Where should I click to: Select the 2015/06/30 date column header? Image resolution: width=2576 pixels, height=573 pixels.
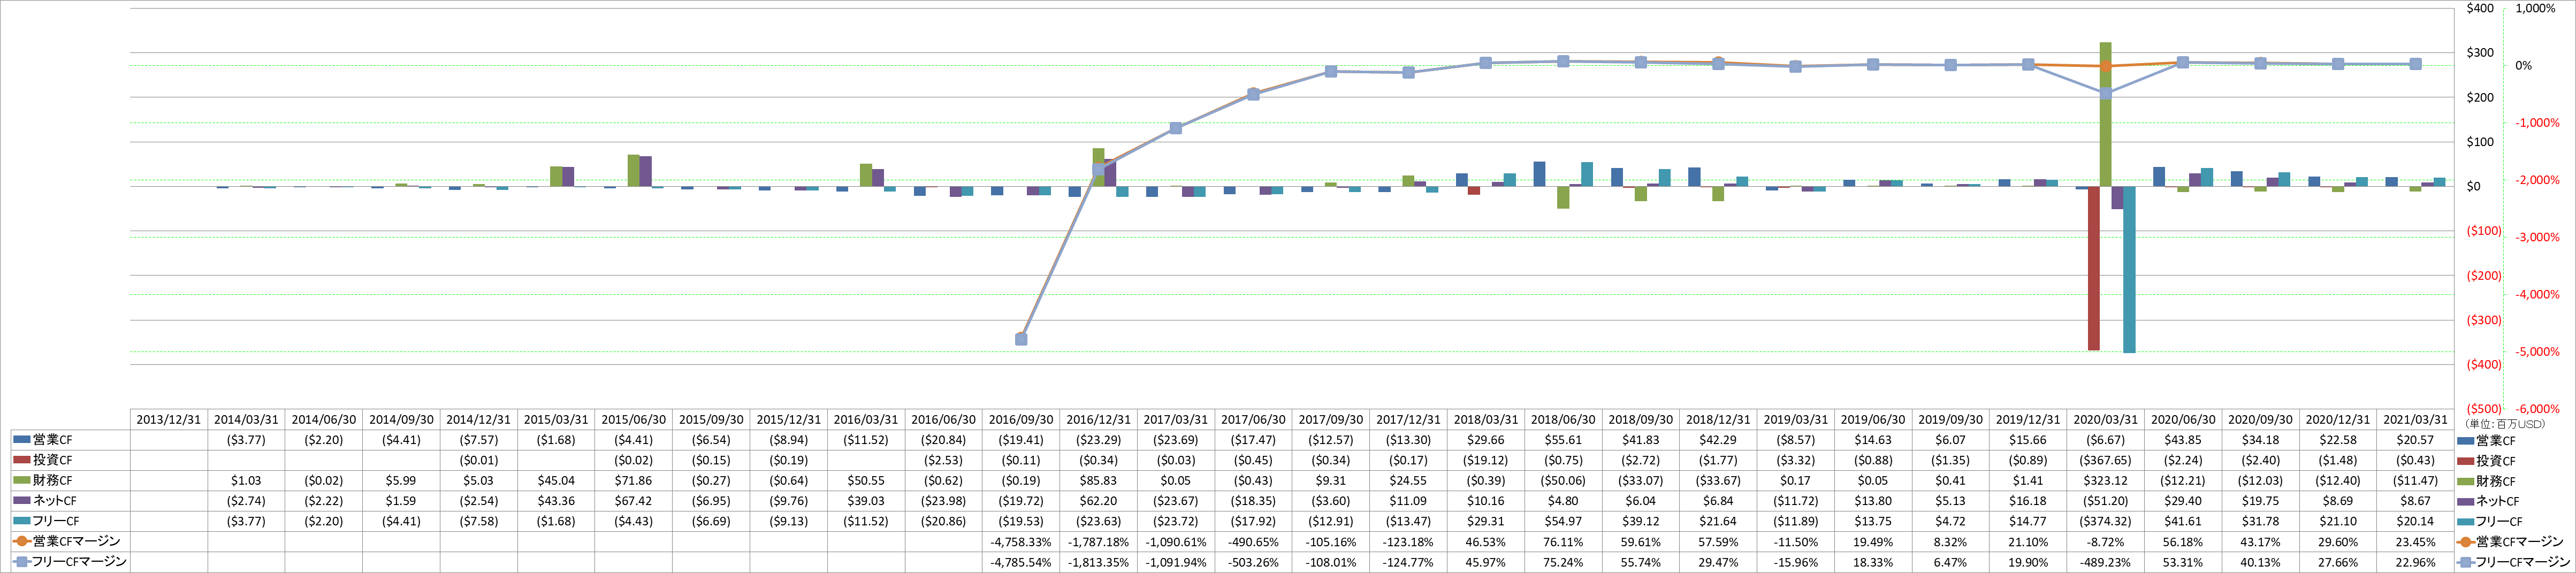click(634, 420)
